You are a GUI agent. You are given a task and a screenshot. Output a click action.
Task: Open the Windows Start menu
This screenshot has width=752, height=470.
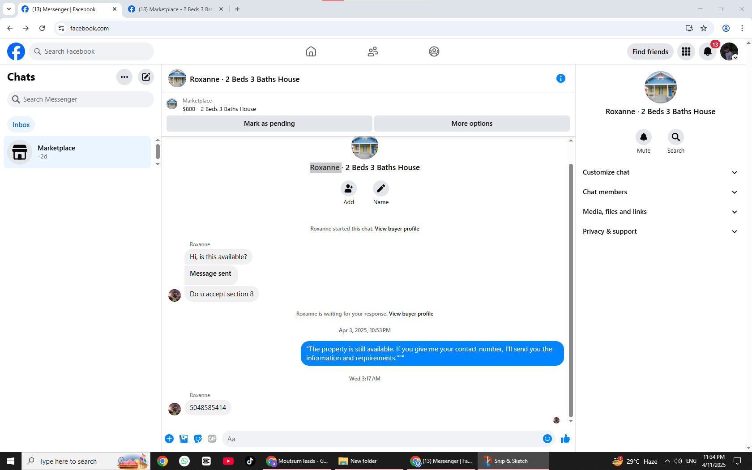coord(11,461)
